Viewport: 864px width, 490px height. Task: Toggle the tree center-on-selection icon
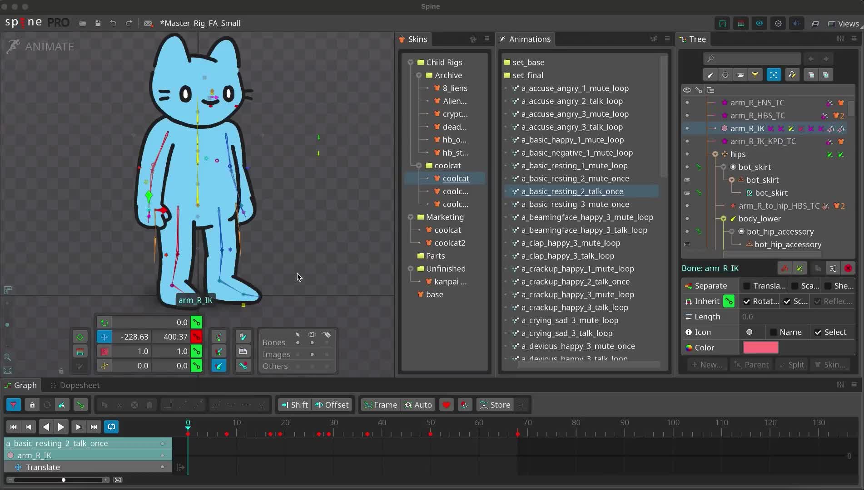tap(774, 75)
